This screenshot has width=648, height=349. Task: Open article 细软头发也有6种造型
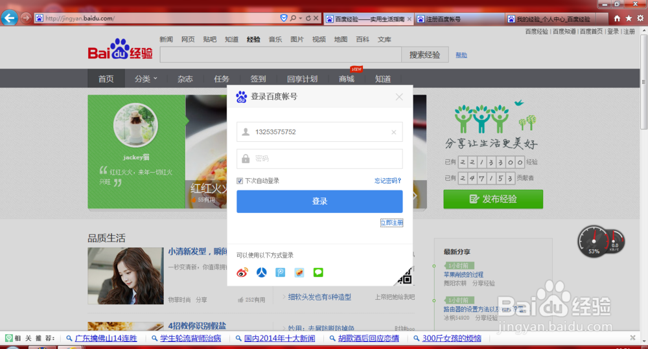pyautogui.click(x=319, y=297)
